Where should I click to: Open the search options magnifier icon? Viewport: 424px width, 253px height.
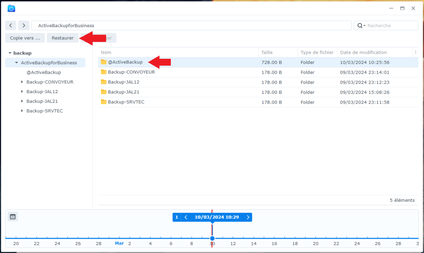pyautogui.click(x=361, y=26)
